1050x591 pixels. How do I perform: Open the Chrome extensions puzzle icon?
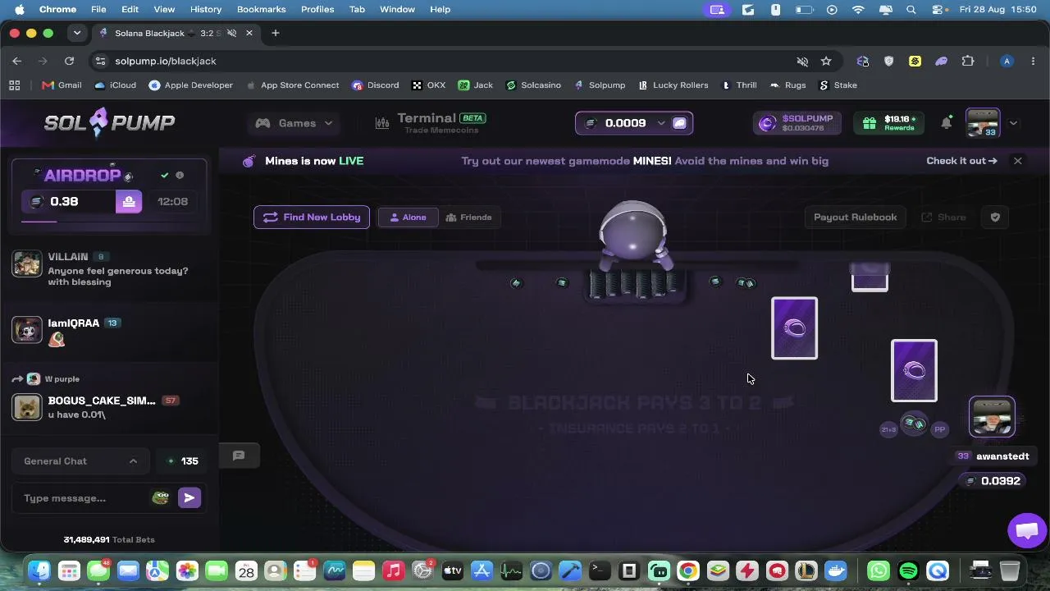pyautogui.click(x=968, y=61)
